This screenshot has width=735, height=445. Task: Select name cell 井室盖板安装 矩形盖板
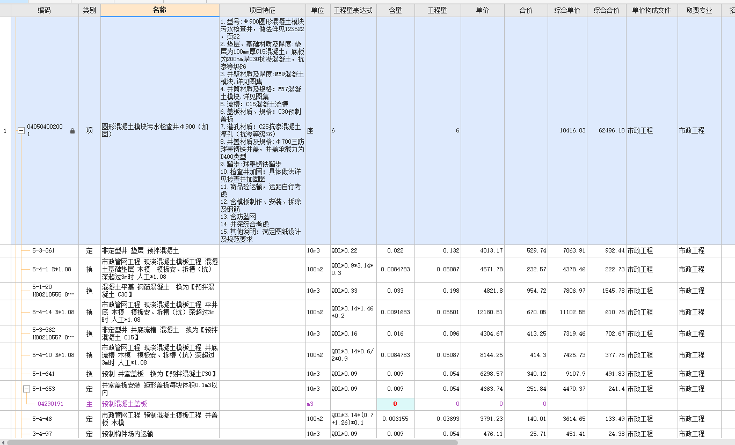[x=160, y=389]
